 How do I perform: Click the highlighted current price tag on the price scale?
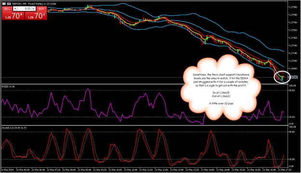[x=294, y=77]
